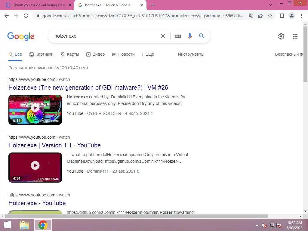Viewport: 308px width, 231px height.
Task: Open the tab search chevron
Action: click(x=270, y=5)
